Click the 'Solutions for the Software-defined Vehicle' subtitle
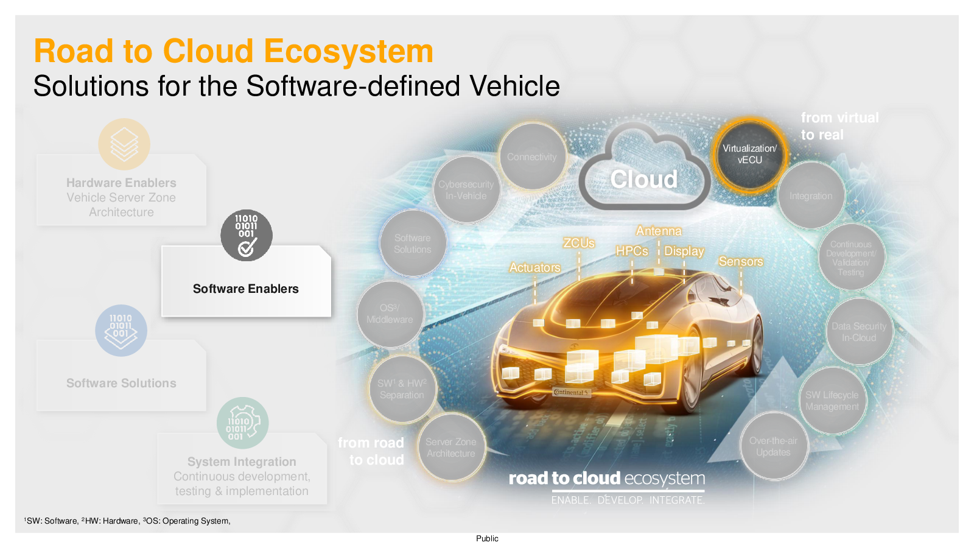Viewport: 974px width, 548px height. click(296, 86)
